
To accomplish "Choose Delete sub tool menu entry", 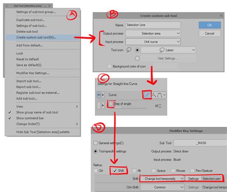I will point(43,32).
